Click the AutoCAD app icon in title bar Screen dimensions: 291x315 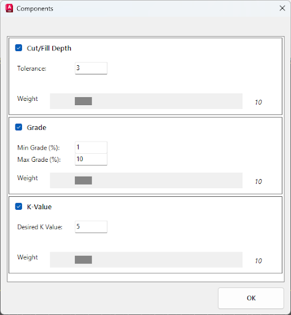tap(9, 8)
